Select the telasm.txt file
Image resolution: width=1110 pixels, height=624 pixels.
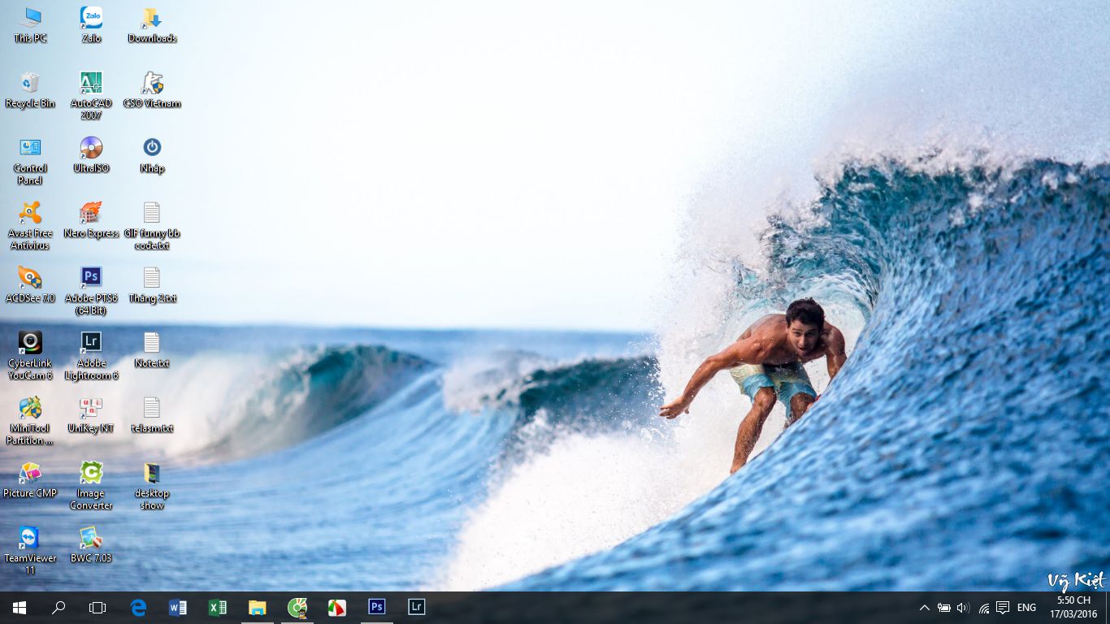(152, 415)
